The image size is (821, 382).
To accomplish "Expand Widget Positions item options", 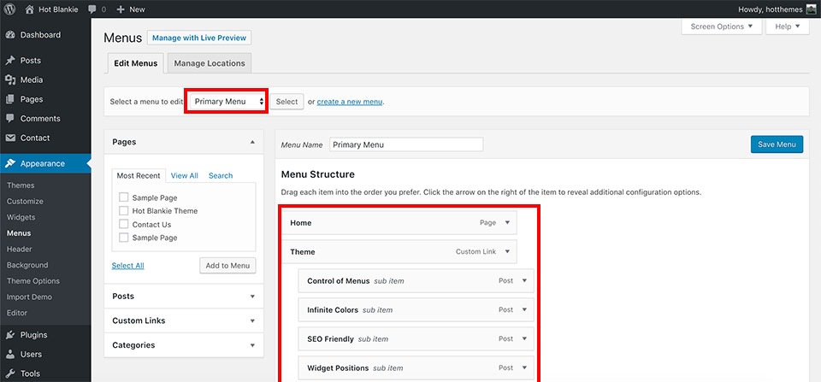I will pyautogui.click(x=524, y=367).
